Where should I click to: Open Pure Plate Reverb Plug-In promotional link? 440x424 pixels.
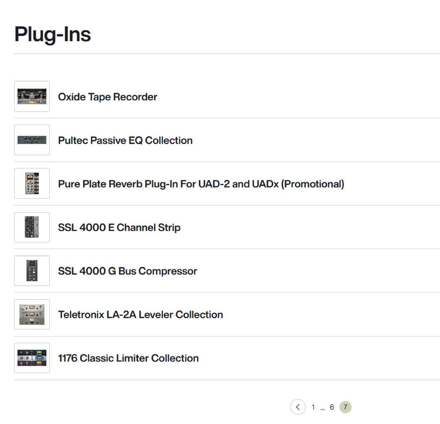[x=201, y=184]
